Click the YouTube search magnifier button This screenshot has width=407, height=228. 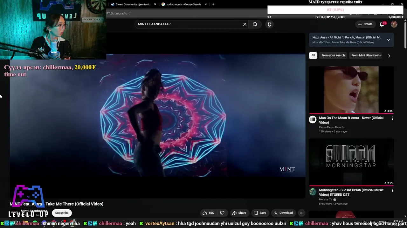click(x=255, y=24)
